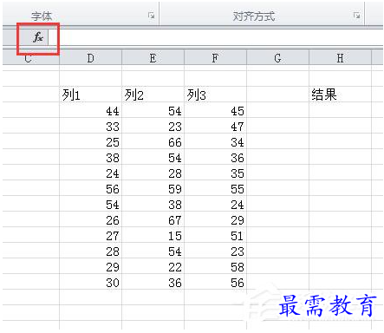
Task: Click column F cell containing 23
Action: pos(216,251)
